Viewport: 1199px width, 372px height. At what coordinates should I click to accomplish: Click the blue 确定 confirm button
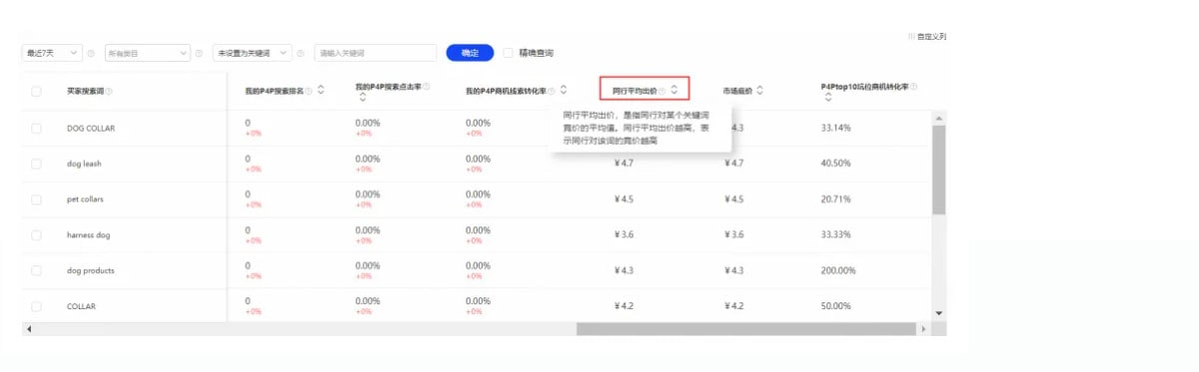470,53
